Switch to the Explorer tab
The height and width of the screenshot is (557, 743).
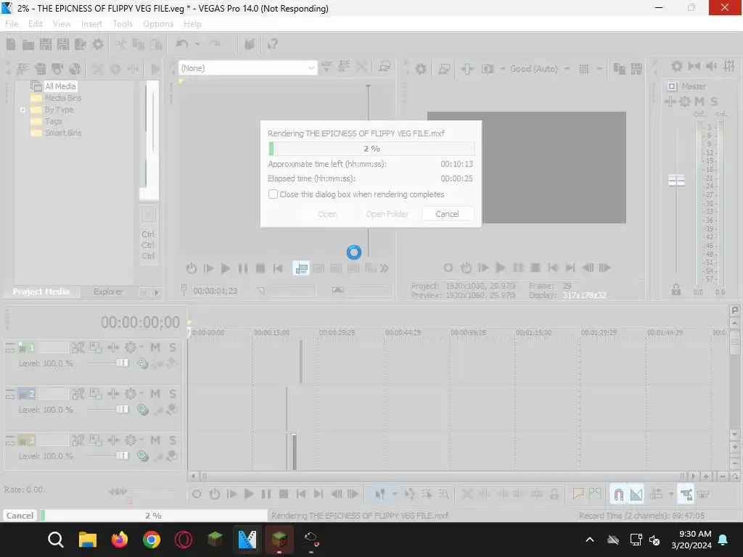[x=107, y=292]
